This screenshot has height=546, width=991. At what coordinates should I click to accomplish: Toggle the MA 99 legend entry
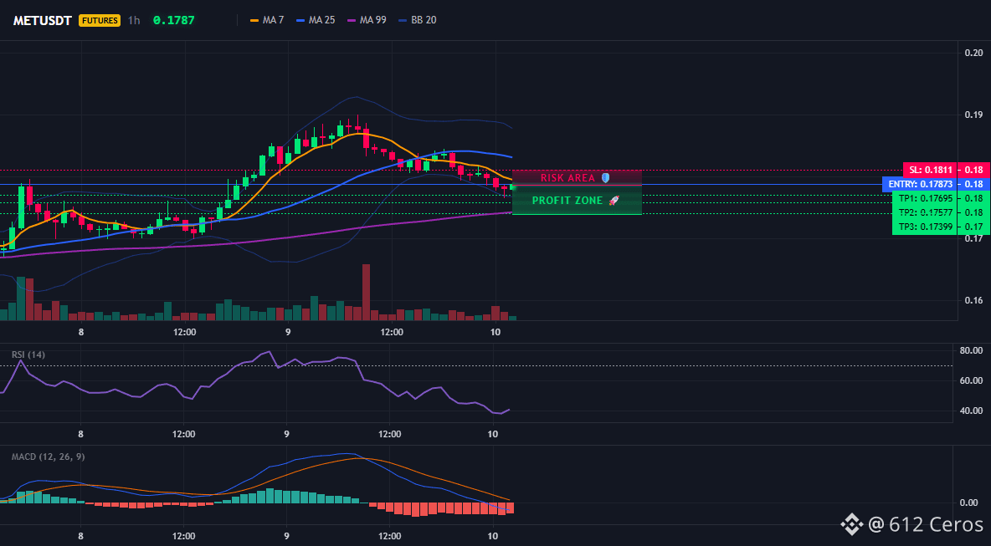(367, 20)
